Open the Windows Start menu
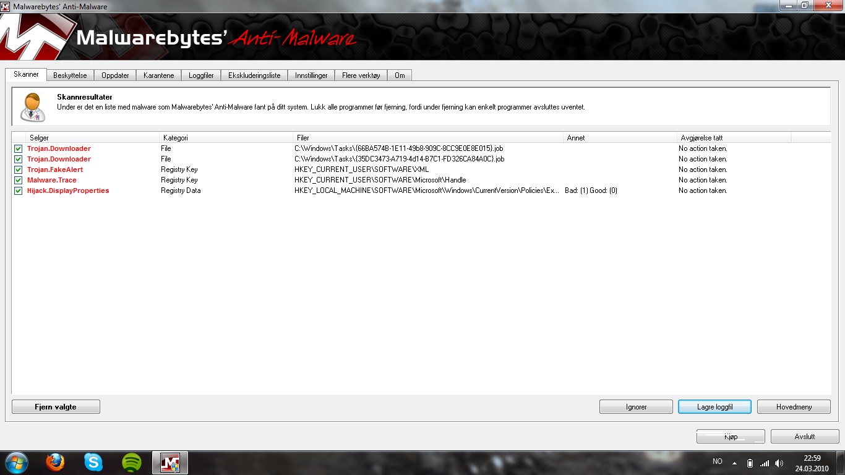The height and width of the screenshot is (475, 845). point(17,462)
